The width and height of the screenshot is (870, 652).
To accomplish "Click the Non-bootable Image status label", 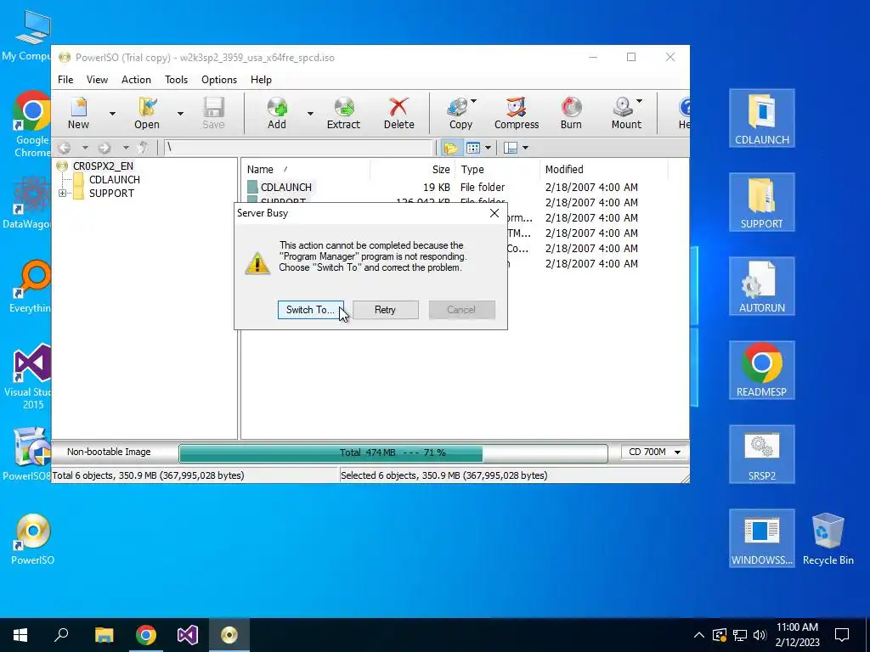I will point(109,452).
